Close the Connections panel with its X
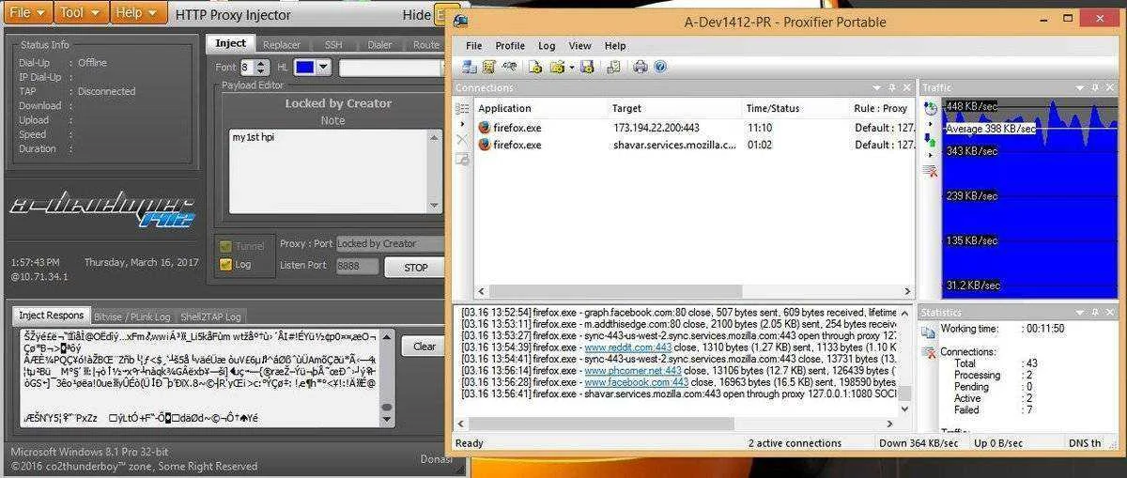Screen dimensions: 1127x478 907,87
